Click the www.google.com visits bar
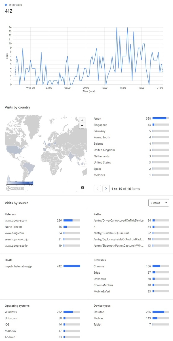The width and height of the screenshot is (173, 341). coord(72,220)
